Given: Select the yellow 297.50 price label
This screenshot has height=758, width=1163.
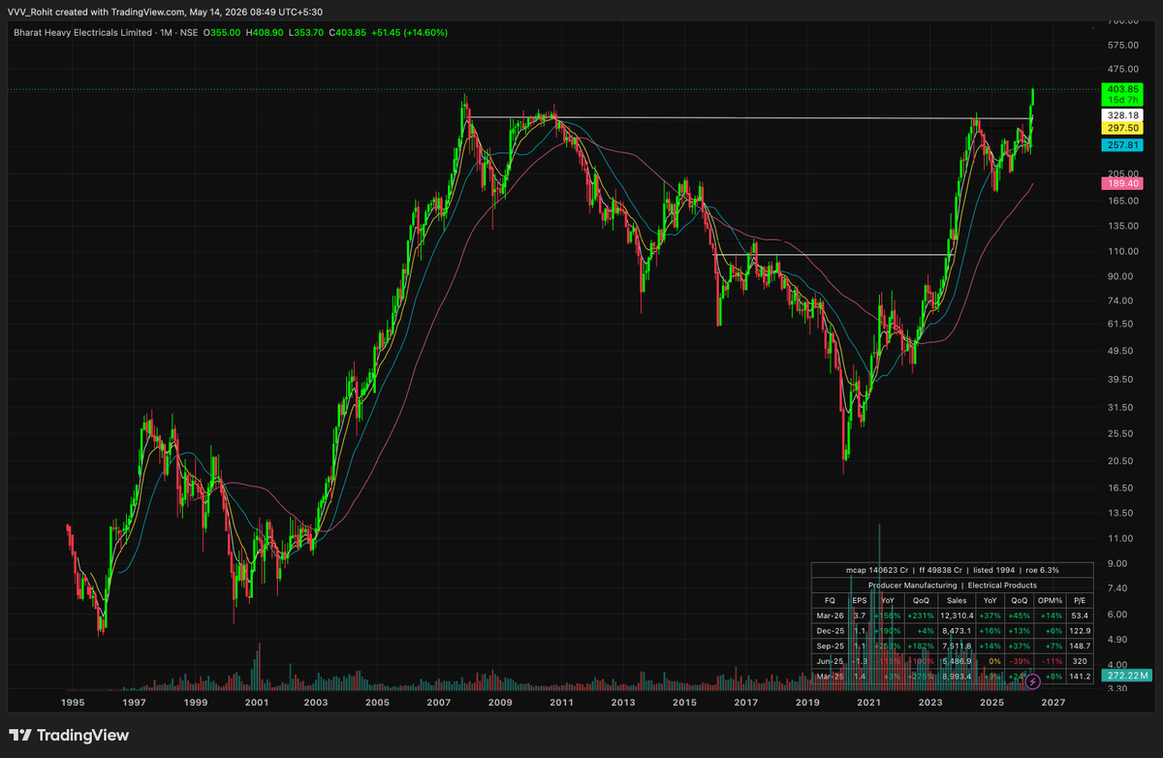Looking at the screenshot, I should tap(1121, 129).
